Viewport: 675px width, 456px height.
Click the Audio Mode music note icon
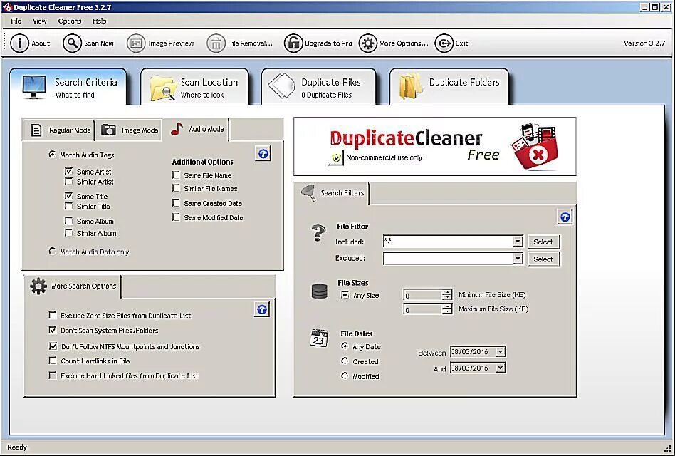(177, 129)
